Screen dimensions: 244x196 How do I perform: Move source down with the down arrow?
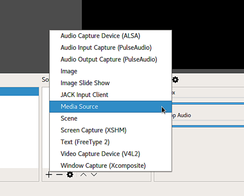[x=94, y=175]
